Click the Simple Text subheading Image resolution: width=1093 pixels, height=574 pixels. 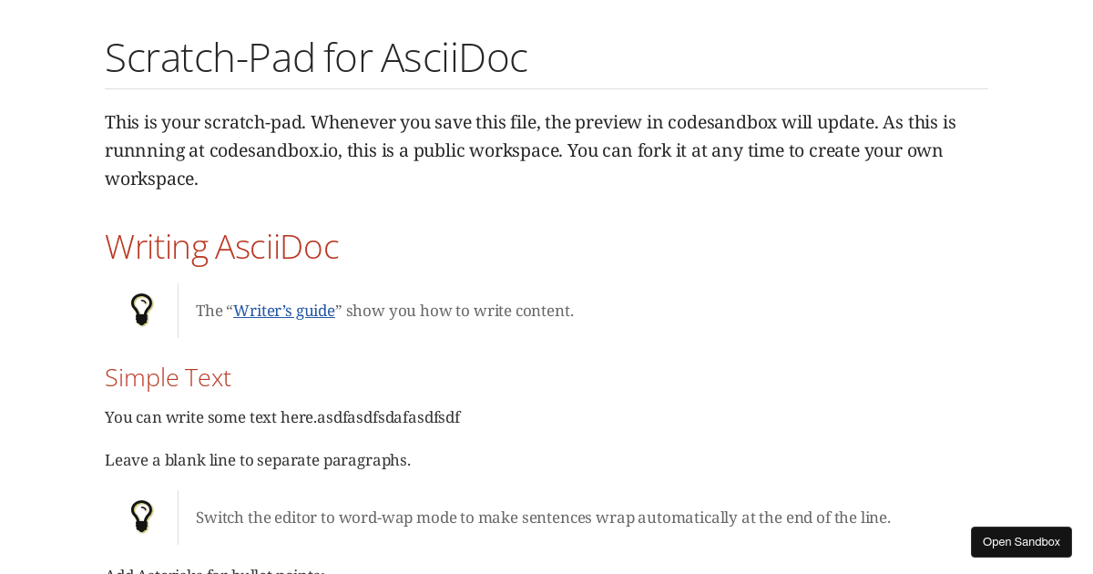pos(168,376)
